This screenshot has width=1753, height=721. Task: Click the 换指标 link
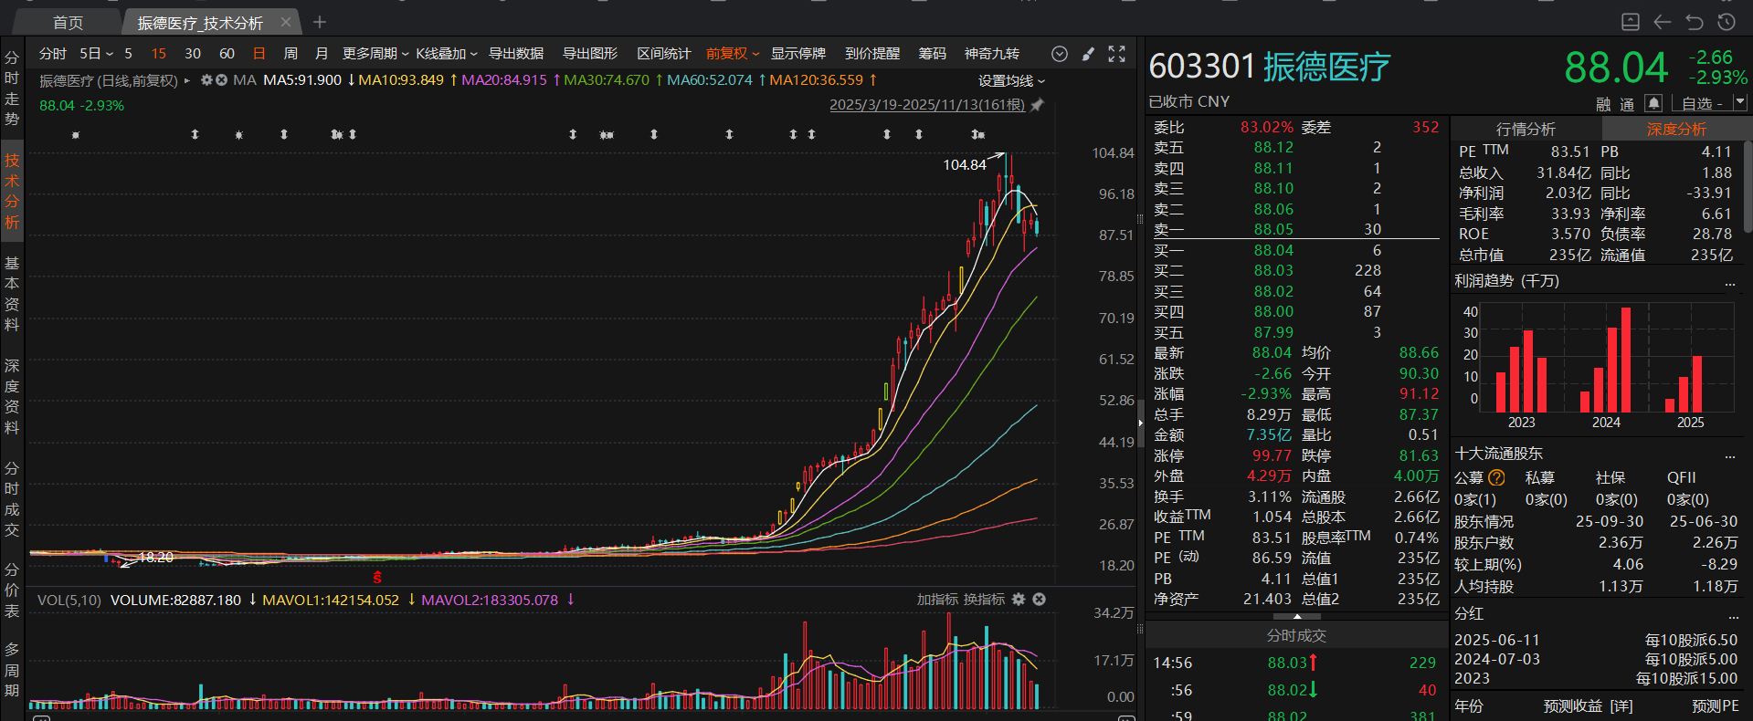click(x=984, y=600)
